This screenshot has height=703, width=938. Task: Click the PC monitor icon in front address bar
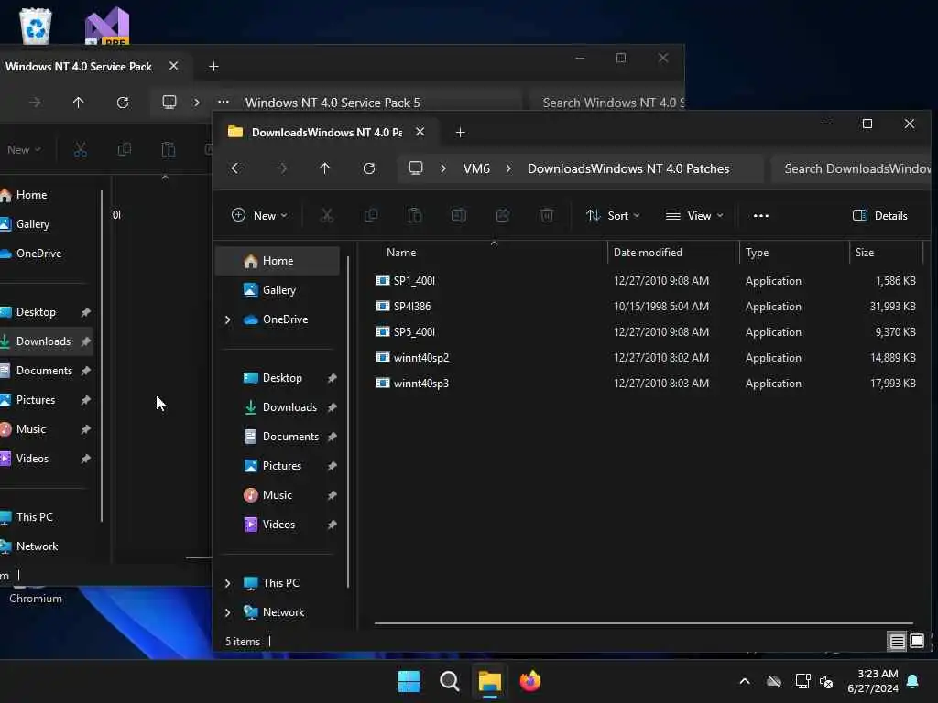tap(416, 168)
